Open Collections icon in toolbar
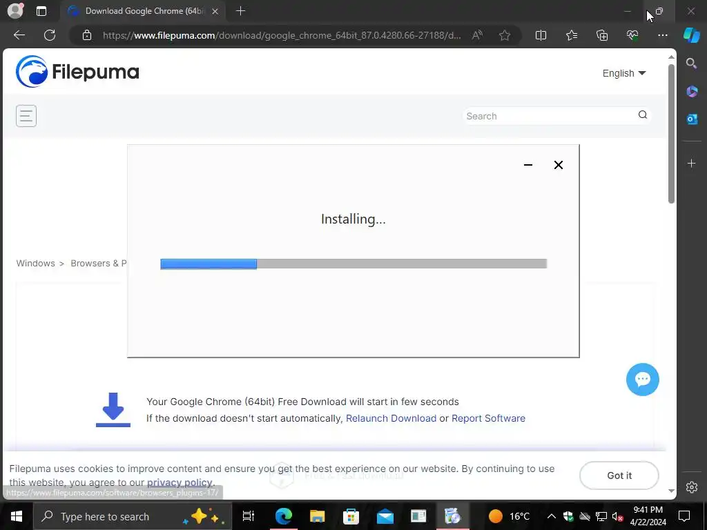Image resolution: width=707 pixels, height=530 pixels. 602,35
